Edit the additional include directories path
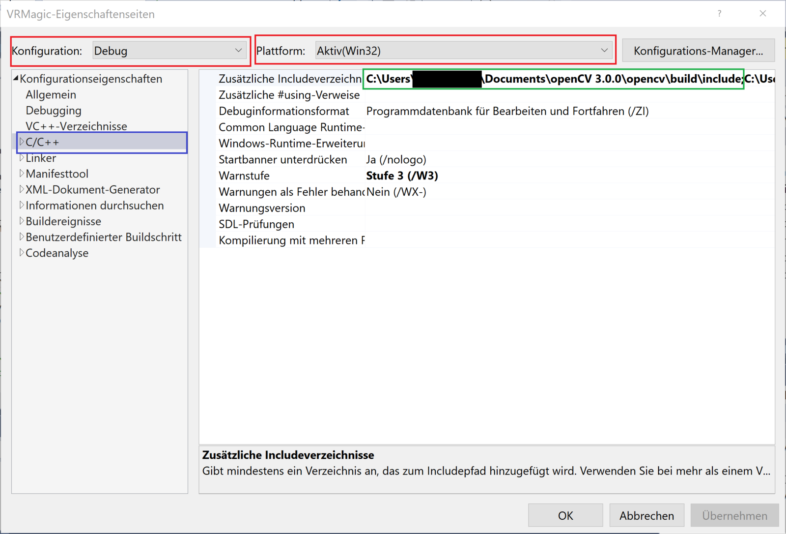 click(x=553, y=79)
